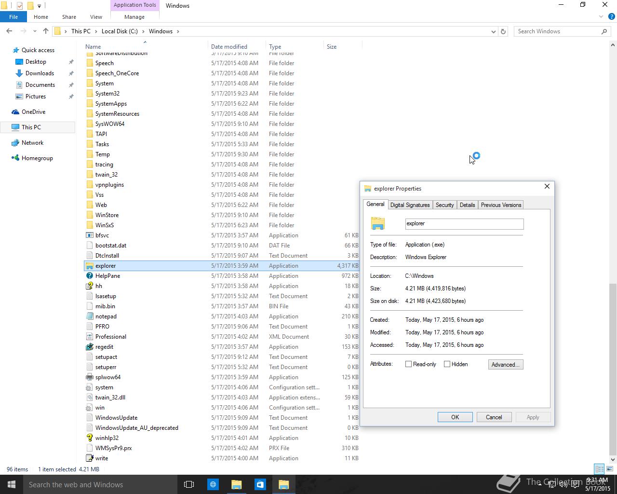Open the Advanced attributes dialog
The height and width of the screenshot is (494, 617).
point(506,365)
